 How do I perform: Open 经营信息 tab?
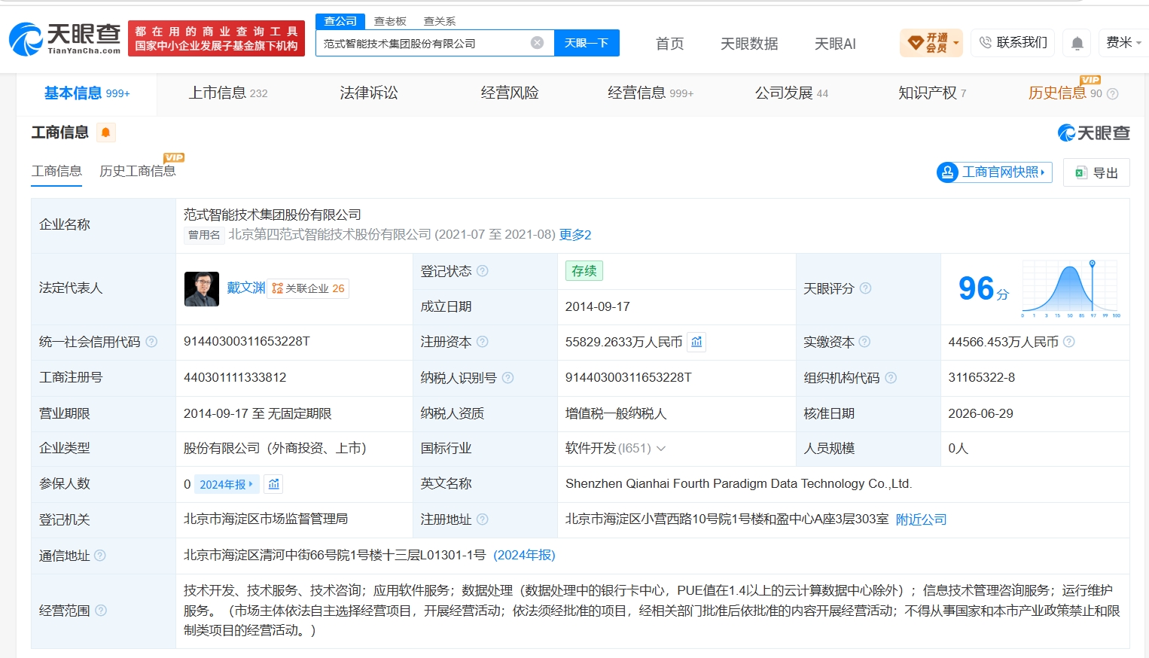[651, 93]
